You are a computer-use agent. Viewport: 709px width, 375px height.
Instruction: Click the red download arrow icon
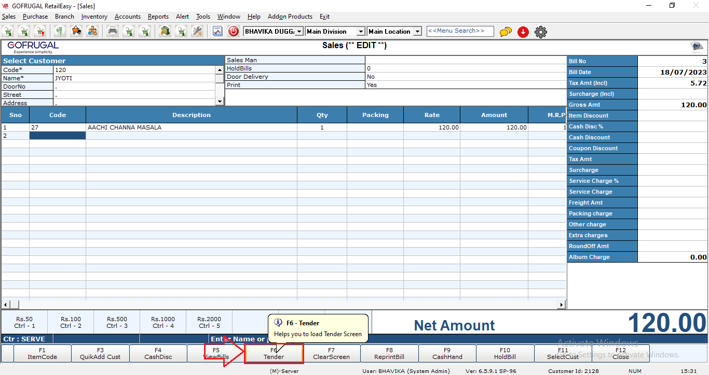click(x=523, y=32)
